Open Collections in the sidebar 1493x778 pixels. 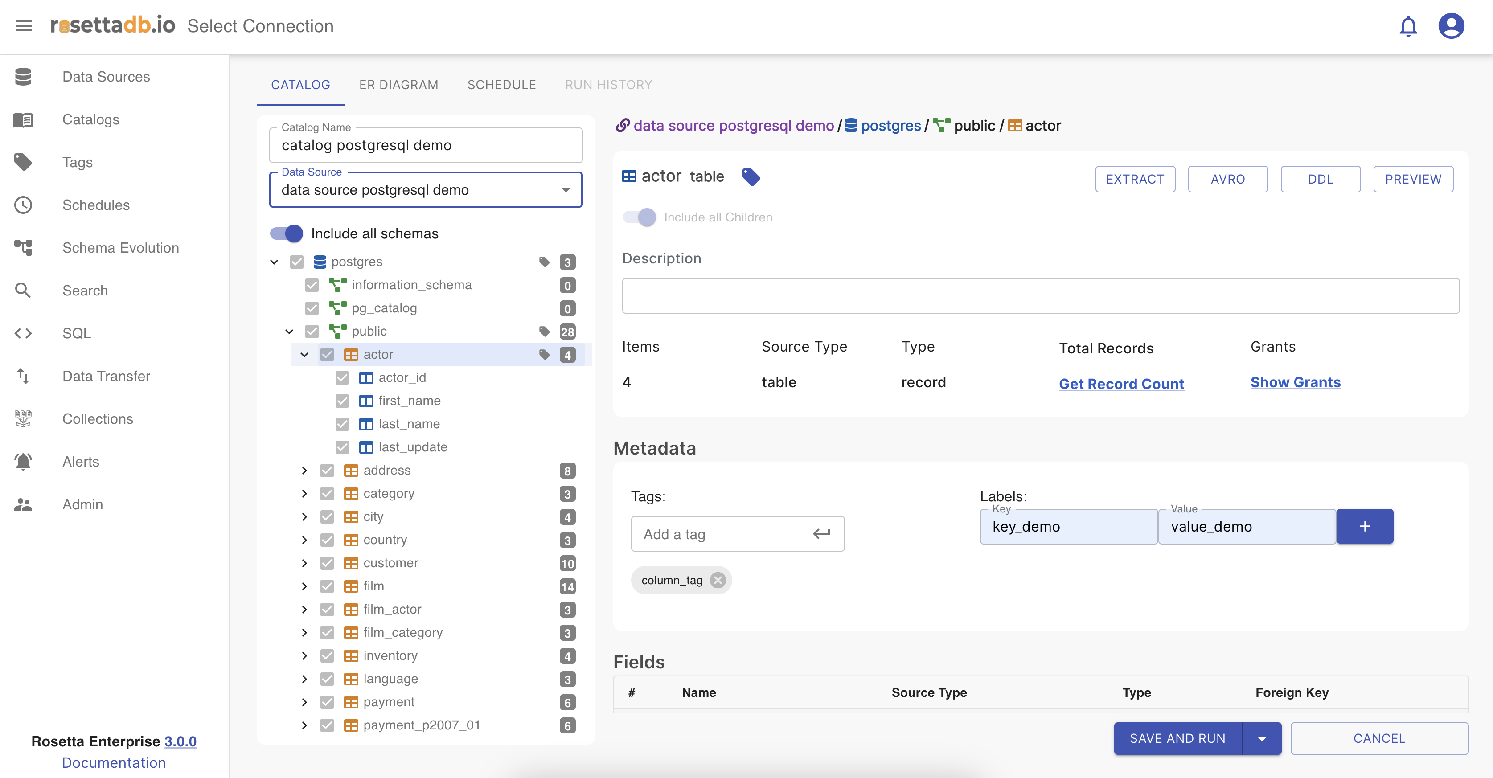click(x=97, y=419)
